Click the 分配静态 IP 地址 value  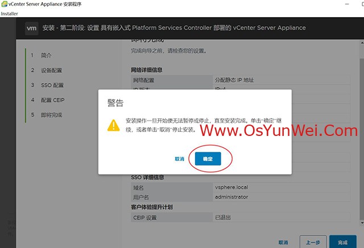coord(234,80)
